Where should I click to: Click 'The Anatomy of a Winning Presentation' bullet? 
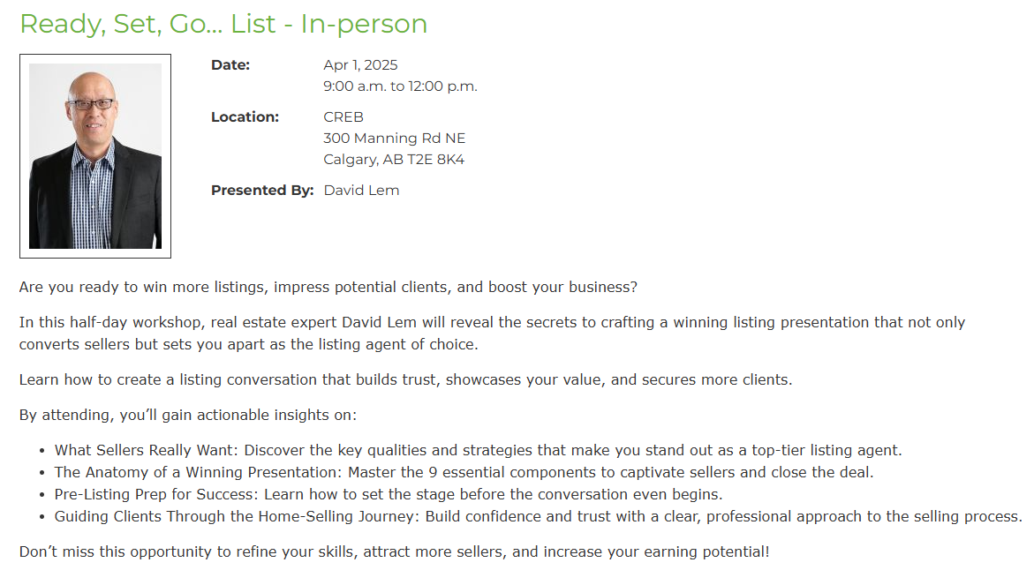(464, 472)
